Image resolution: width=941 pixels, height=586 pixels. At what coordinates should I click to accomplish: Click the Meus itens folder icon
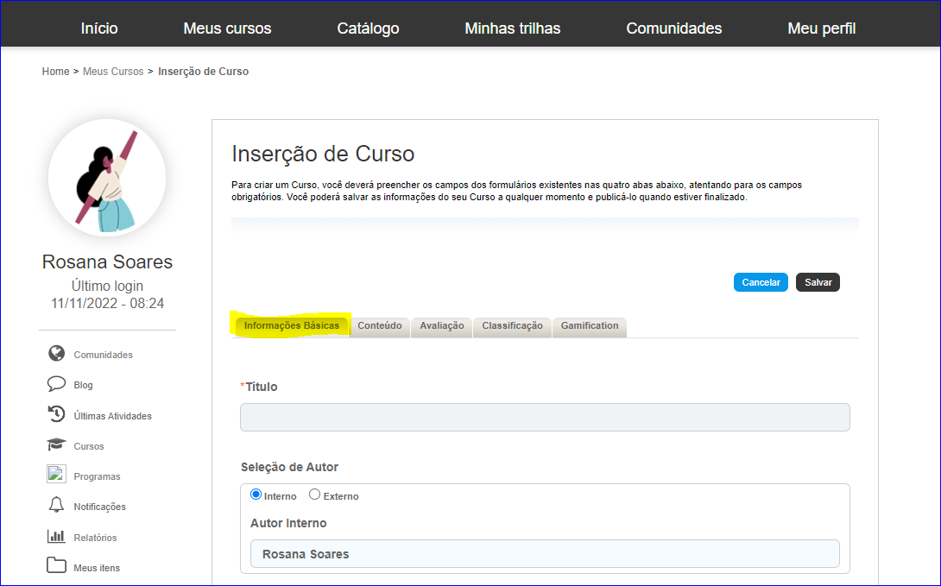(x=56, y=565)
